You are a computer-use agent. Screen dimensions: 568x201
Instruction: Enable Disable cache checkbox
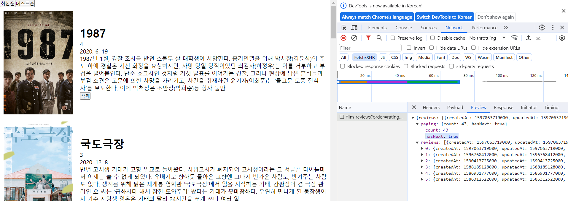pyautogui.click(x=432, y=38)
